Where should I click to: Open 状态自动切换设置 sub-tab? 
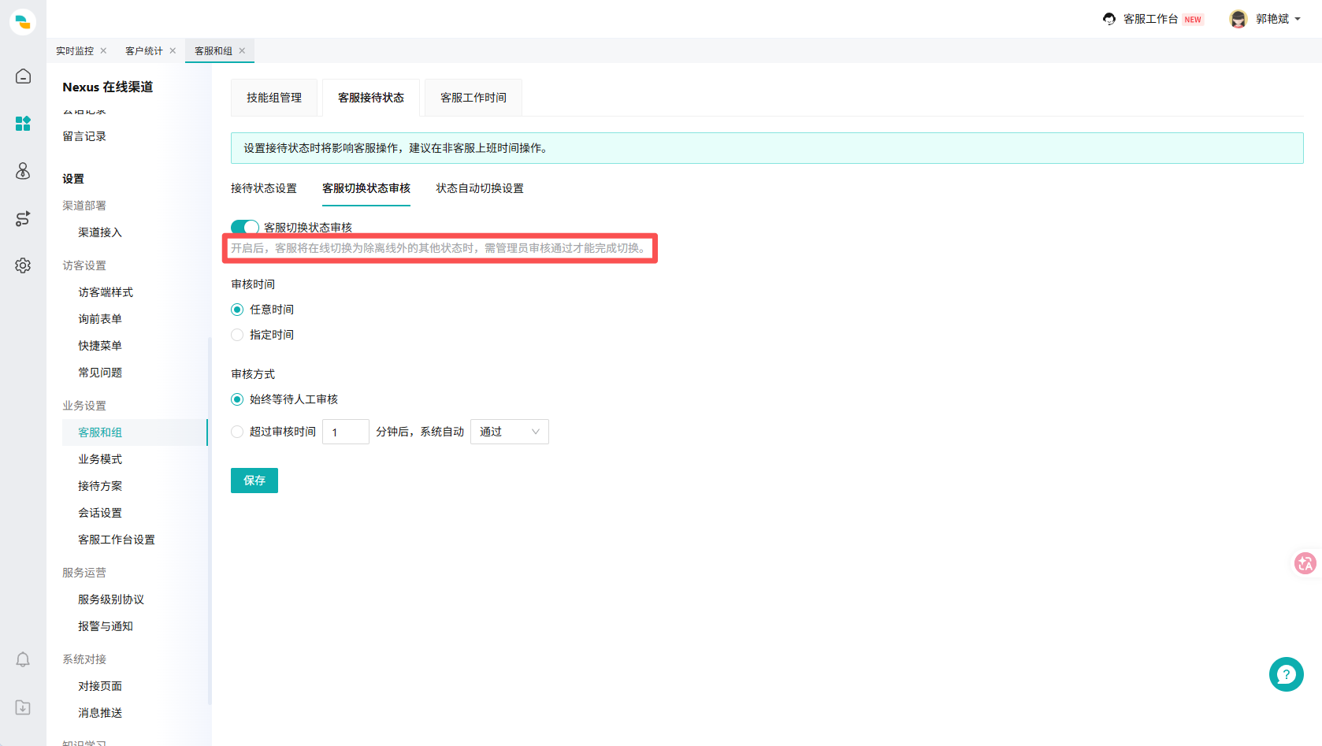(480, 188)
